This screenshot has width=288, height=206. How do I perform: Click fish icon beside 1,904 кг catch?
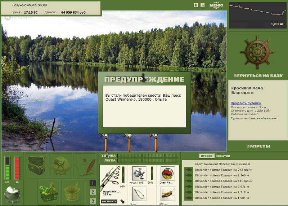point(188,198)
